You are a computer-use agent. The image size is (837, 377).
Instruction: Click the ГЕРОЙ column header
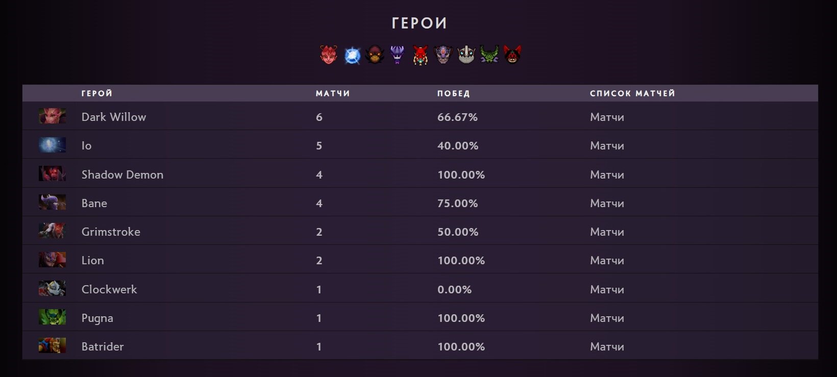tap(97, 93)
